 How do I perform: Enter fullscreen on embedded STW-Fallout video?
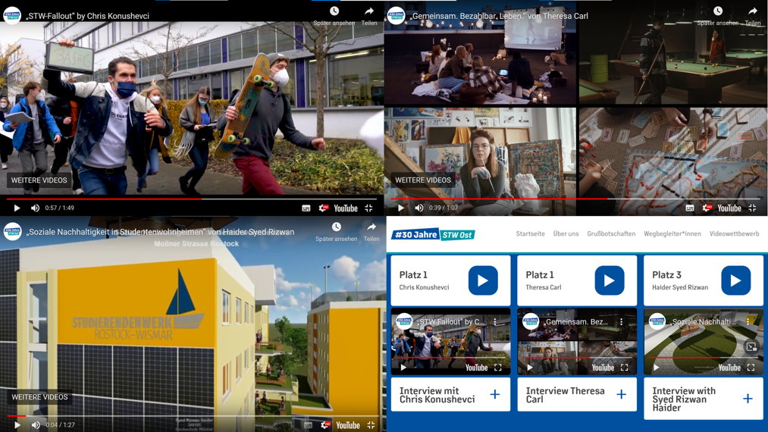coord(498,368)
